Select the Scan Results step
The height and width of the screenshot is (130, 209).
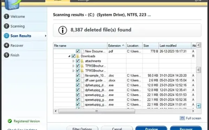pos(21,36)
